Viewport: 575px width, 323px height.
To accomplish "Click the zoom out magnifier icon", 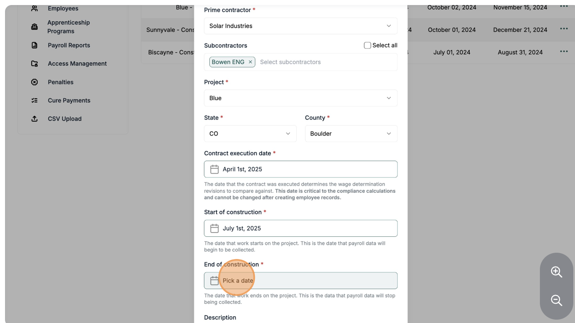I will tap(556, 300).
